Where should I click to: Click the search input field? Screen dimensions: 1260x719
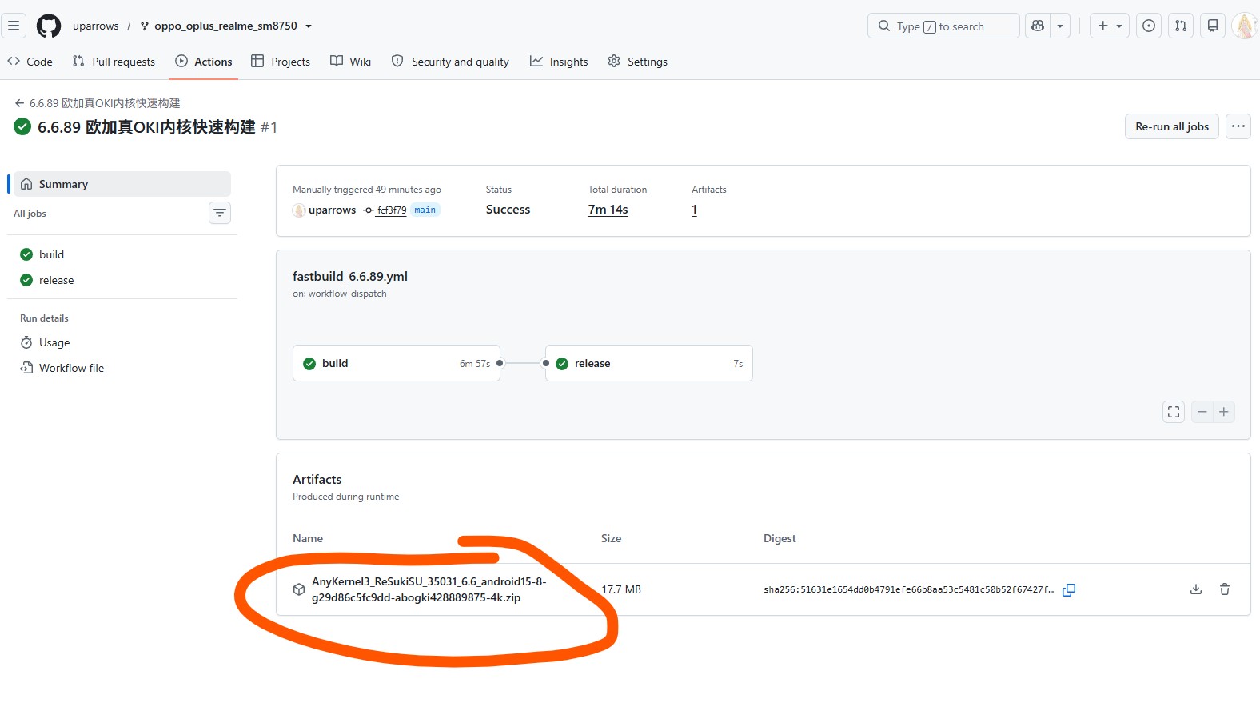(943, 26)
